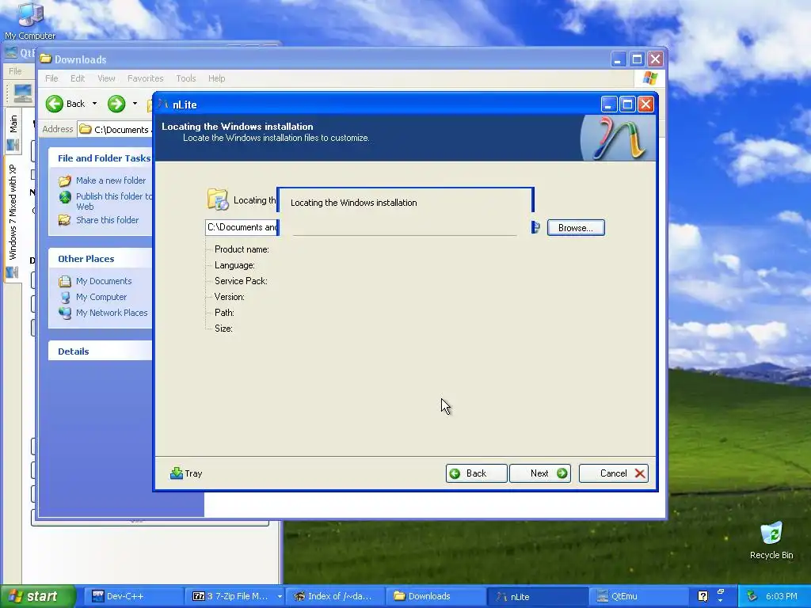Switch to Downloads taskbar button
The width and height of the screenshot is (811, 608).
[x=436, y=596]
